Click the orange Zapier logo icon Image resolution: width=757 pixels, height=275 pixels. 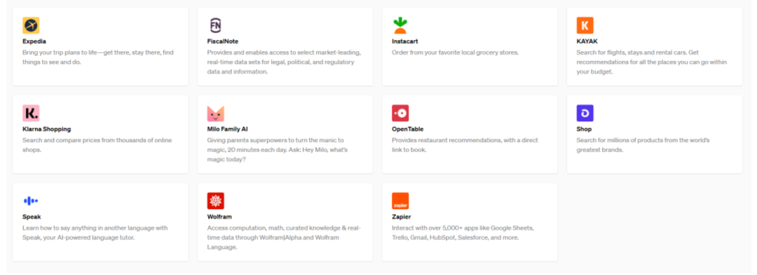tap(400, 201)
